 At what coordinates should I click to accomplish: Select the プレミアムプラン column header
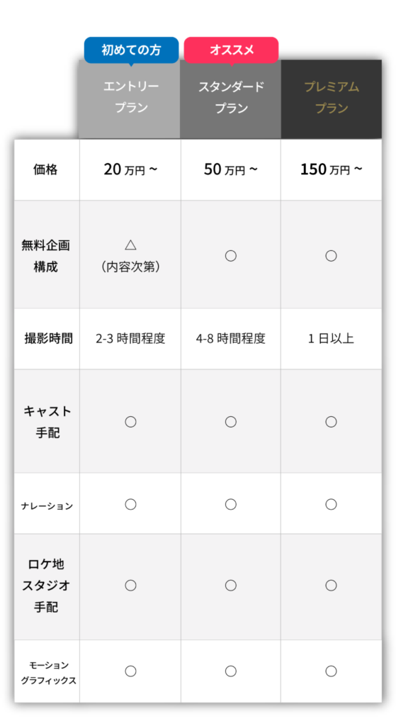332,99
